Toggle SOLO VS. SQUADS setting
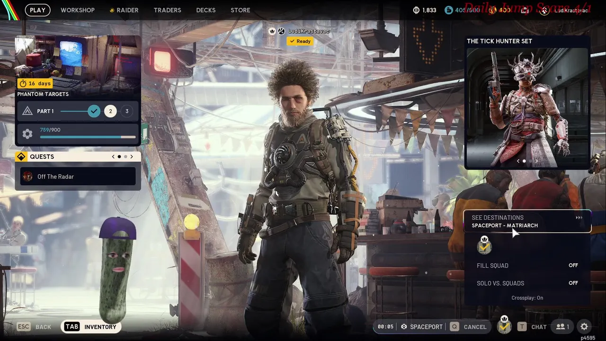This screenshot has width=606, height=341. click(527, 283)
